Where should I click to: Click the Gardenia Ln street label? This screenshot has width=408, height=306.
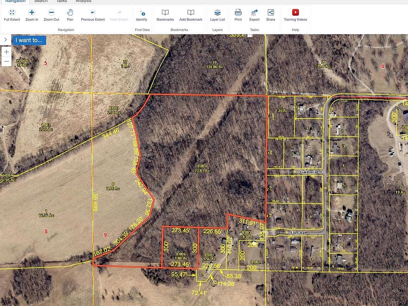click(311, 172)
